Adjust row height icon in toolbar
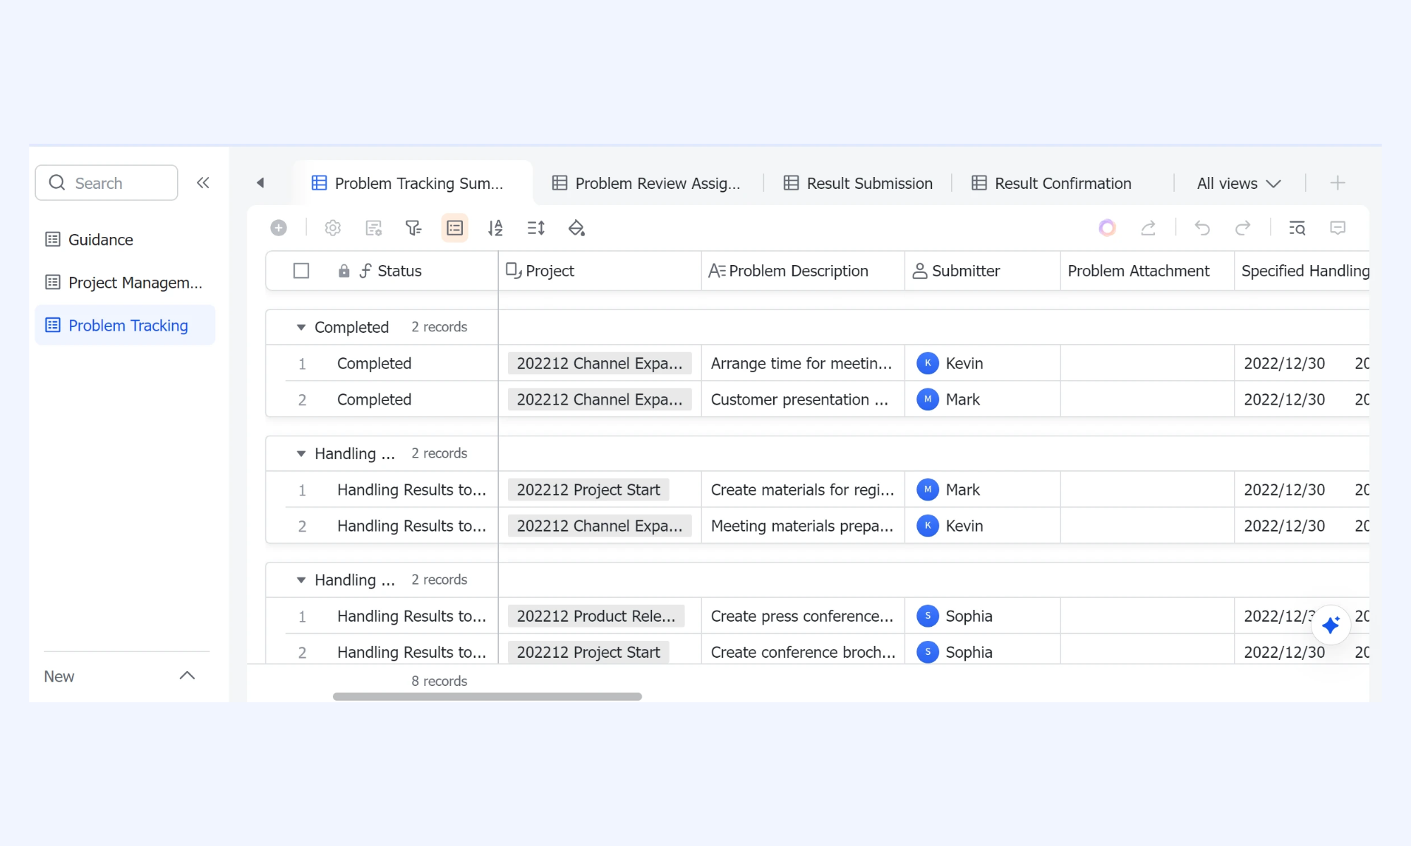1411x846 pixels. click(536, 228)
